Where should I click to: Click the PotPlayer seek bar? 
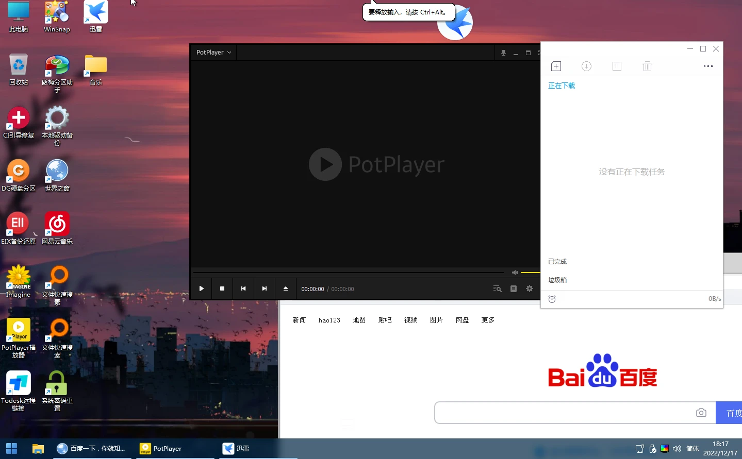click(349, 272)
